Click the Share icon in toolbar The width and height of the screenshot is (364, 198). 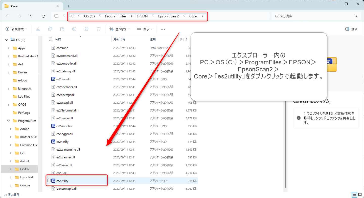pyautogui.click(x=86, y=29)
